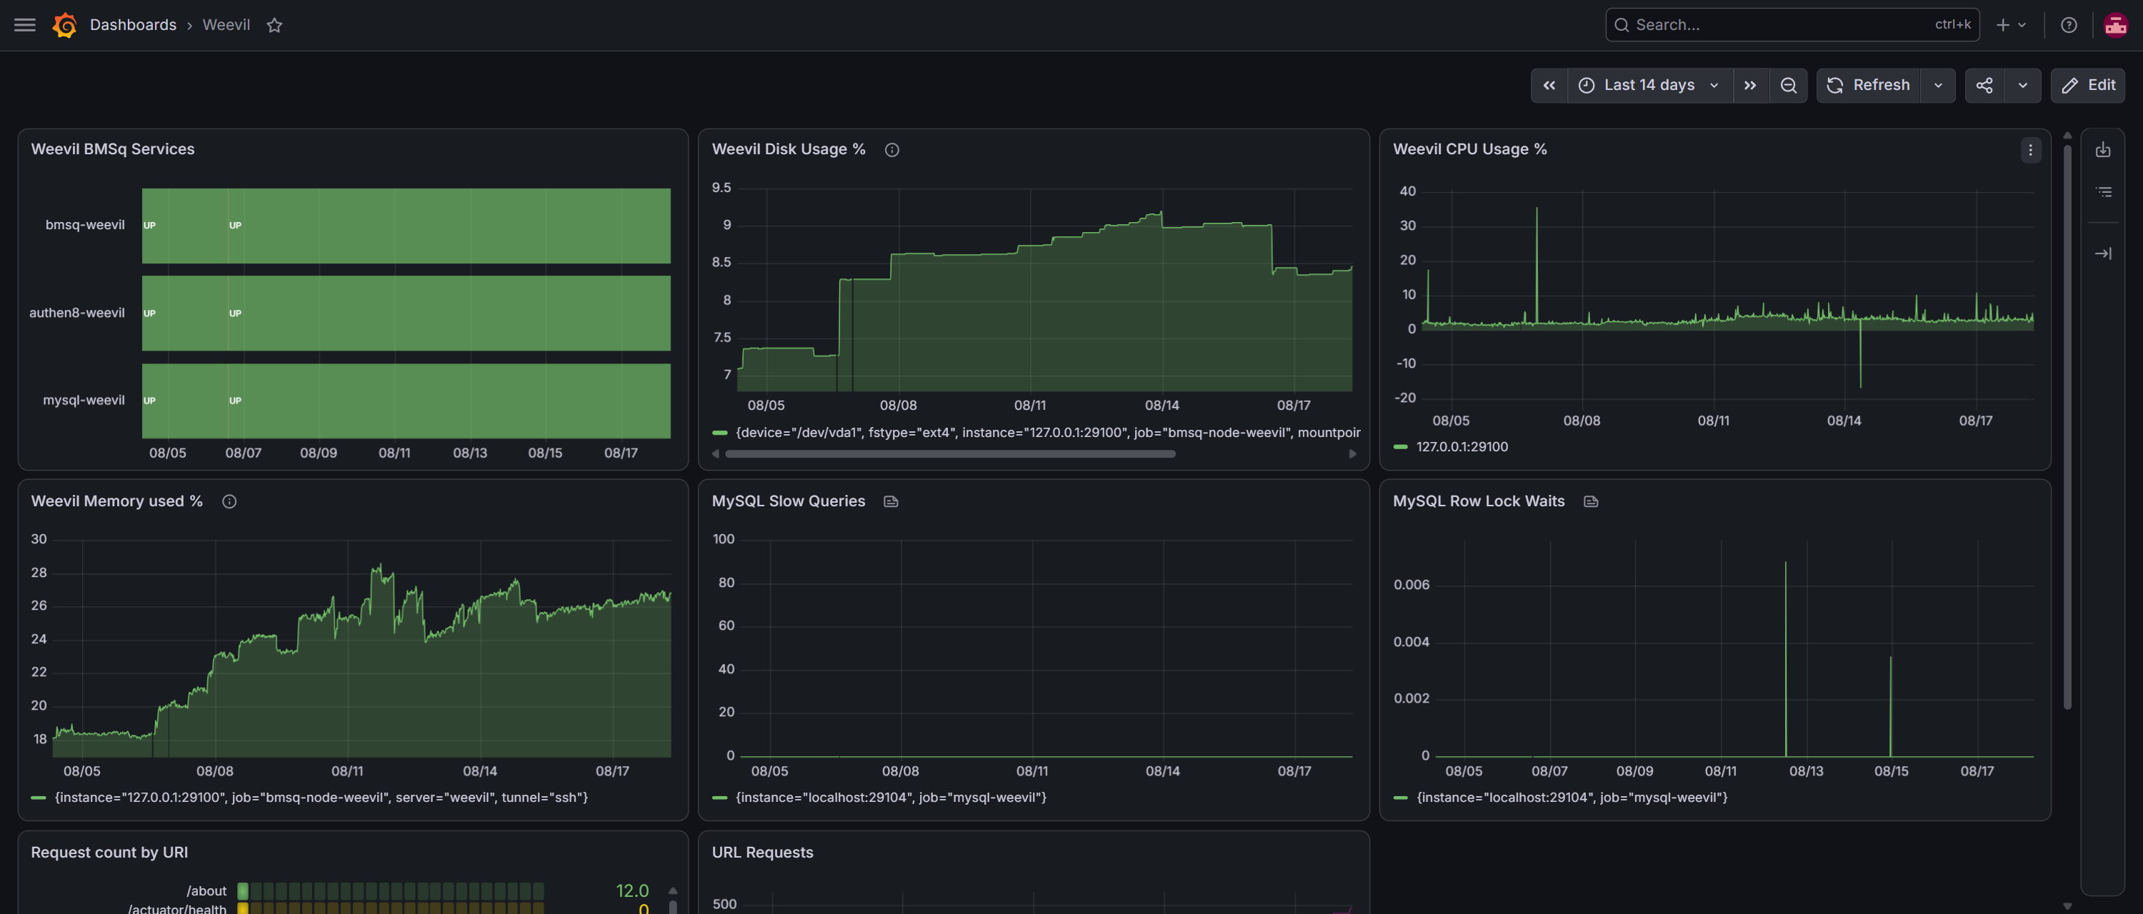Click the Weevil Disk Usage % title

pyautogui.click(x=789, y=150)
